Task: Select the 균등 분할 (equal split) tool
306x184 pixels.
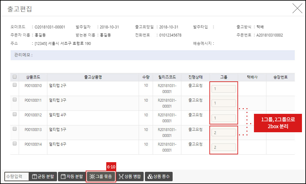Action: click(x=43, y=176)
